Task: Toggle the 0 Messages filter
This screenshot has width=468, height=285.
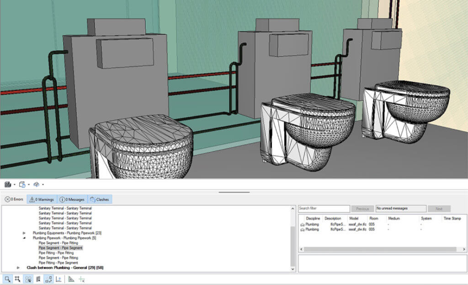Action: click(72, 199)
